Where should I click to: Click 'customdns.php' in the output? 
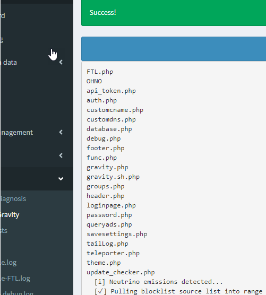(x=111, y=119)
